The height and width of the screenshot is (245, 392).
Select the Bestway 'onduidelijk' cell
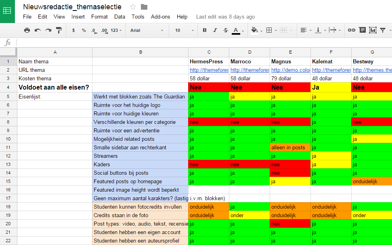tap(372, 182)
